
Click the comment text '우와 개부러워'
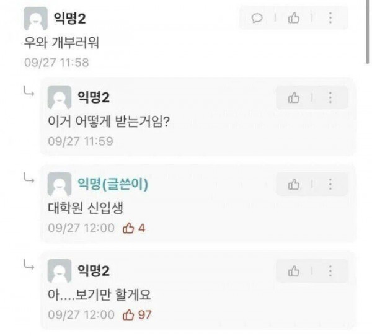pos(60,43)
